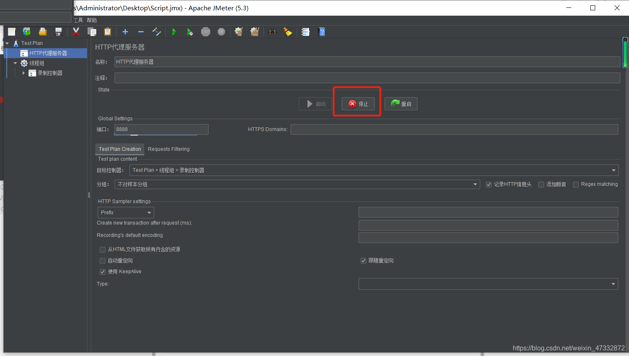The width and height of the screenshot is (629, 356).
Task: Check 从HTML文件获取所有内含的资源
Action: pos(103,250)
